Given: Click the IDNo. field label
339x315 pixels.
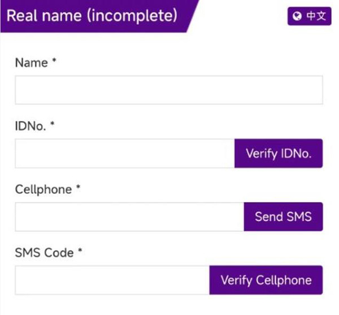Looking at the screenshot, I should (31, 126).
